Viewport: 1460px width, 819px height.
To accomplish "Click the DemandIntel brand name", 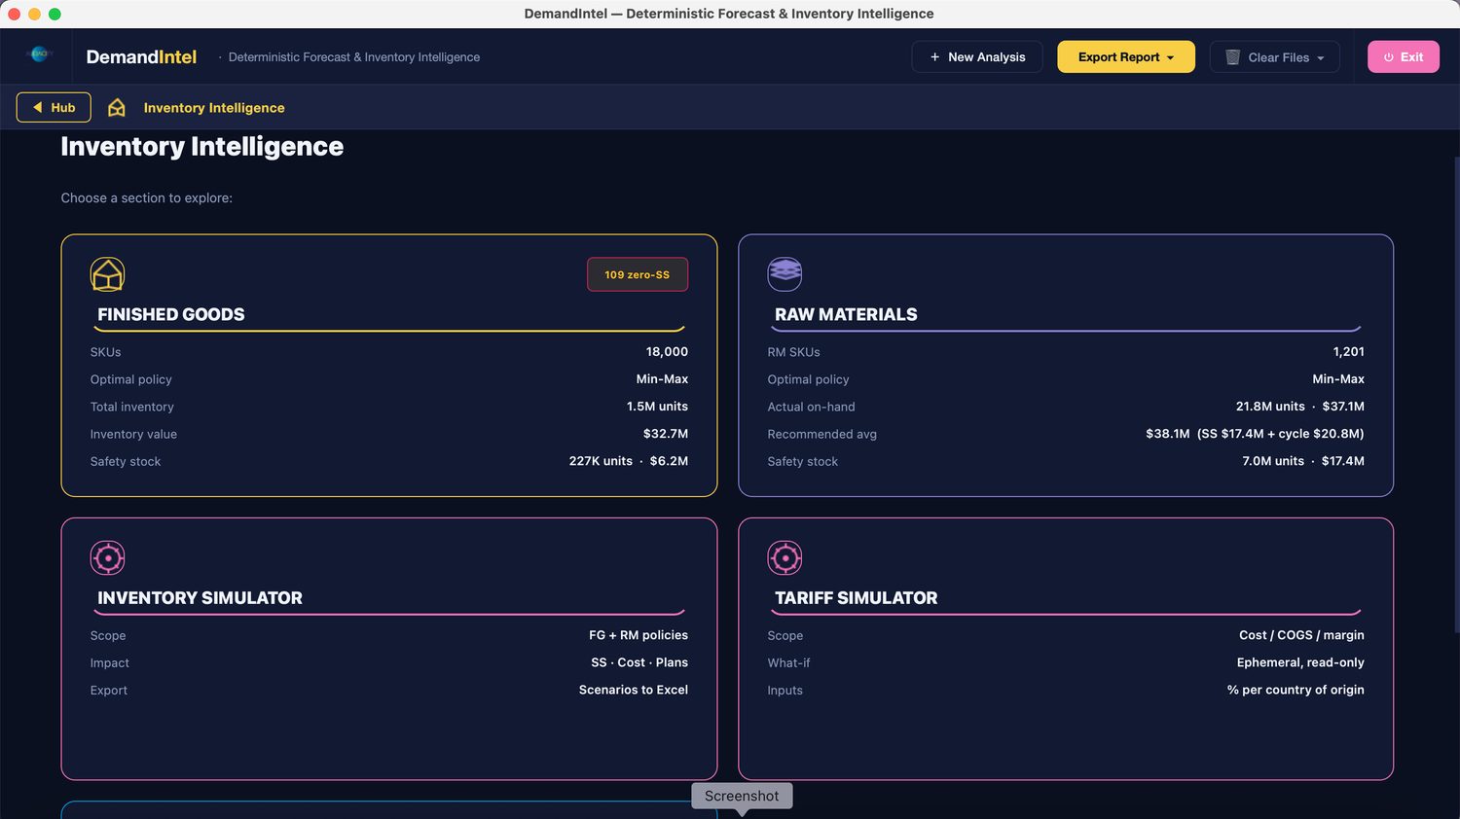I will (x=141, y=56).
